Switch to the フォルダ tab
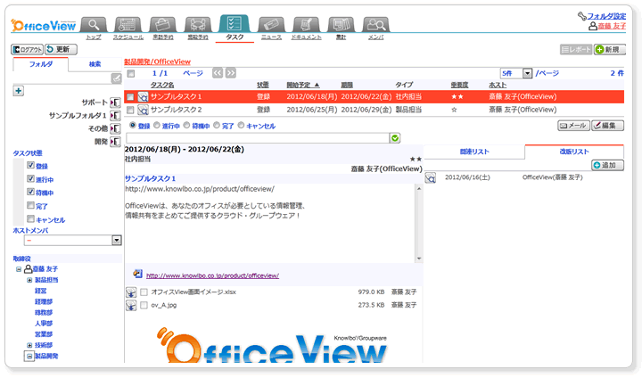 [x=40, y=64]
